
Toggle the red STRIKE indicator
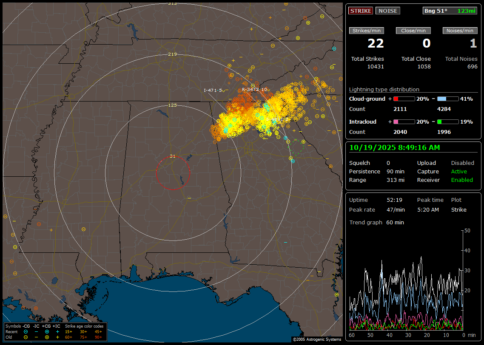tap(361, 11)
